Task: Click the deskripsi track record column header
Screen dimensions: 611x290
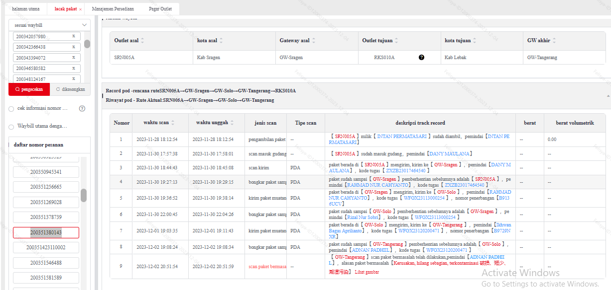Action: click(x=420, y=123)
